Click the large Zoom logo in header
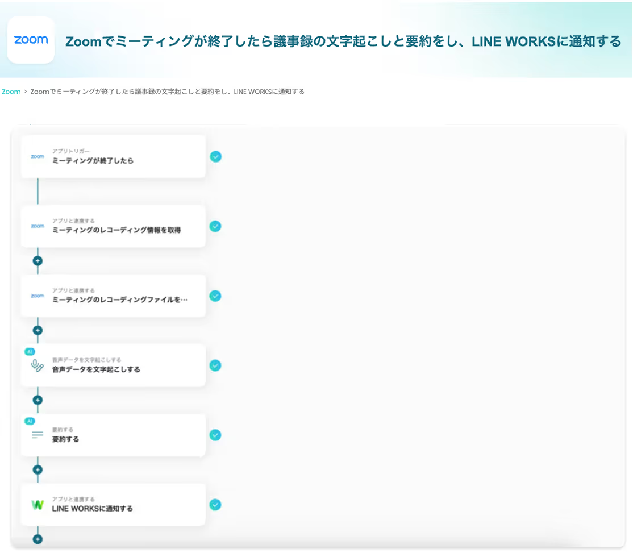The height and width of the screenshot is (553, 633). point(31,40)
